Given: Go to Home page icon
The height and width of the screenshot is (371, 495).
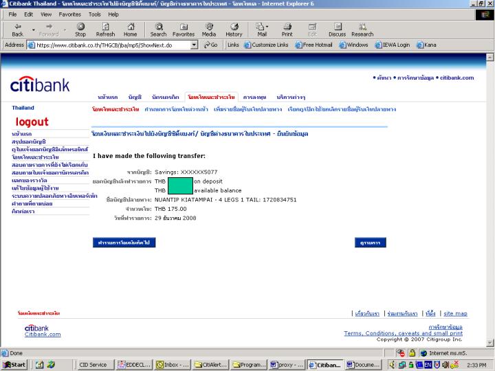Looking at the screenshot, I should (x=130, y=30).
